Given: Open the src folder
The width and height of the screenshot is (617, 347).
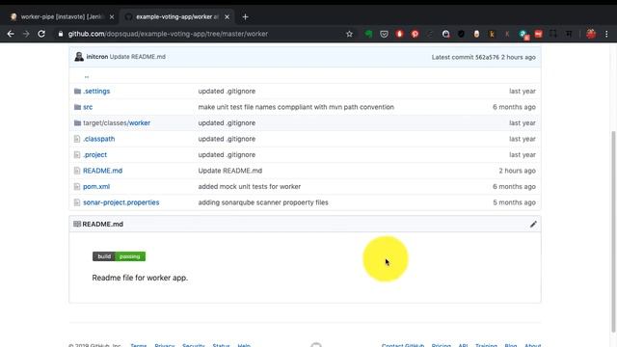Looking at the screenshot, I should 88,107.
